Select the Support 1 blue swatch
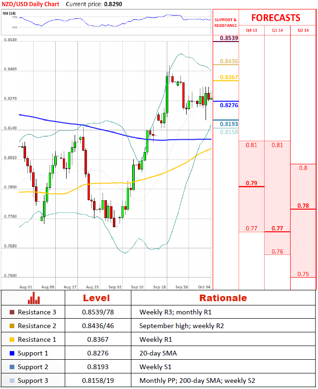This screenshot has width=318, height=389. pos(11,353)
